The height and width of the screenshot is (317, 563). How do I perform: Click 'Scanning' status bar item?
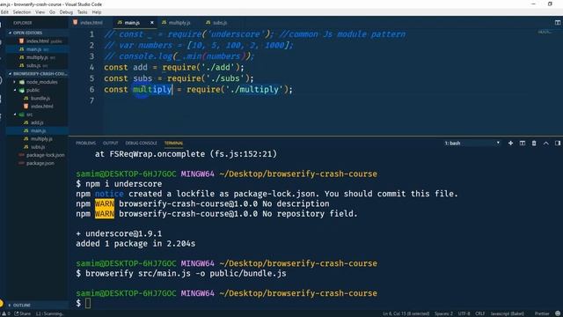point(50,313)
